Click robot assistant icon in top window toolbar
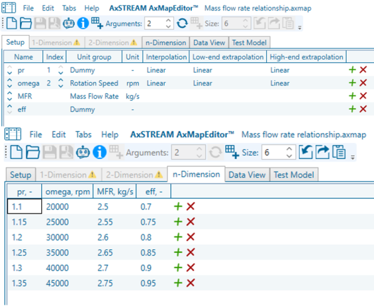Screen dimensions: 374x306 [x=69, y=24]
